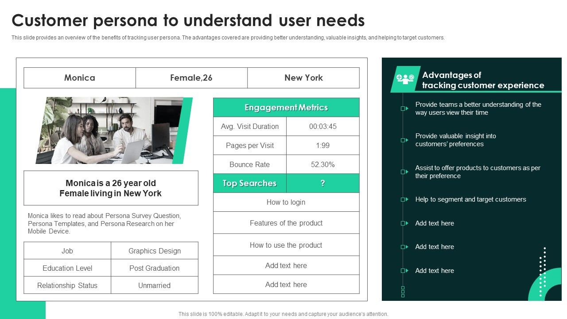Select 'Features of the product' row
Viewport: 567px width, 319px height.
pyautogui.click(x=286, y=223)
